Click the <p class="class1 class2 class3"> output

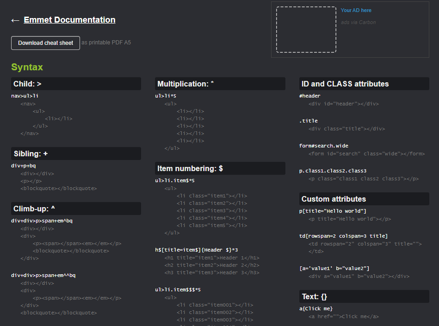pos(364,179)
